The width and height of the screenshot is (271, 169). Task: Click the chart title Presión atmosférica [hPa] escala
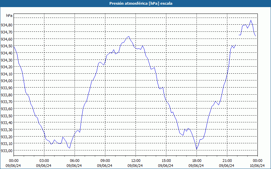pyautogui.click(x=141, y=3)
